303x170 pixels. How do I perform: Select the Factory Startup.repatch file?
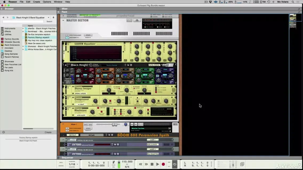click(38, 38)
